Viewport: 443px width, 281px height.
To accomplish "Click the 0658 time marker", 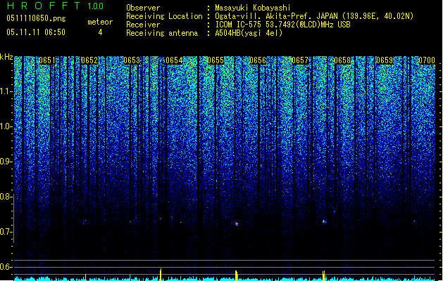I will pos(342,60).
